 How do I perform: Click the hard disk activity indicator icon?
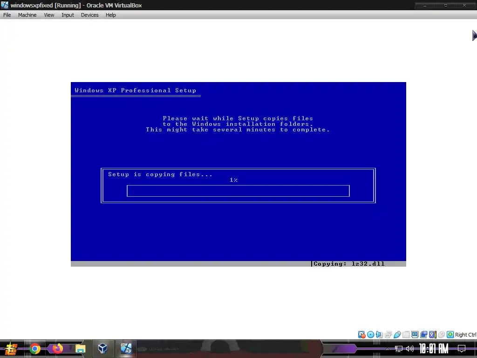coord(361,335)
